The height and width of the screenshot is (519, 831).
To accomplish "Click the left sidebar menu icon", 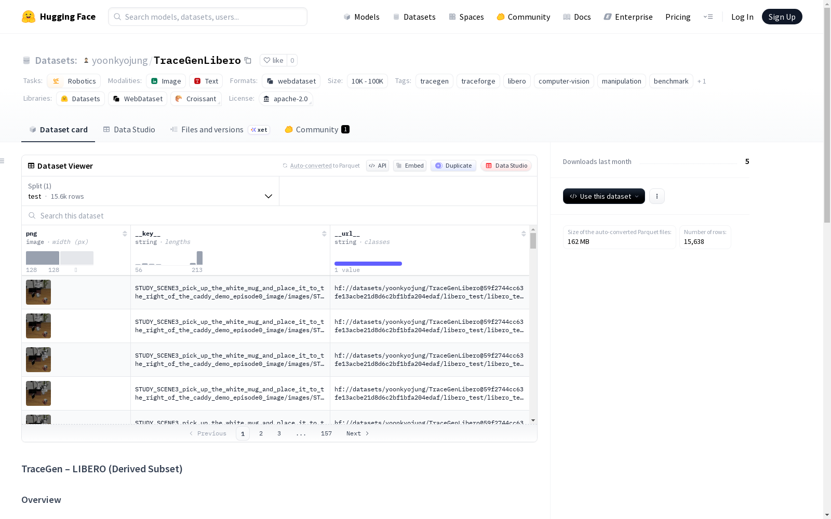I will [2, 161].
